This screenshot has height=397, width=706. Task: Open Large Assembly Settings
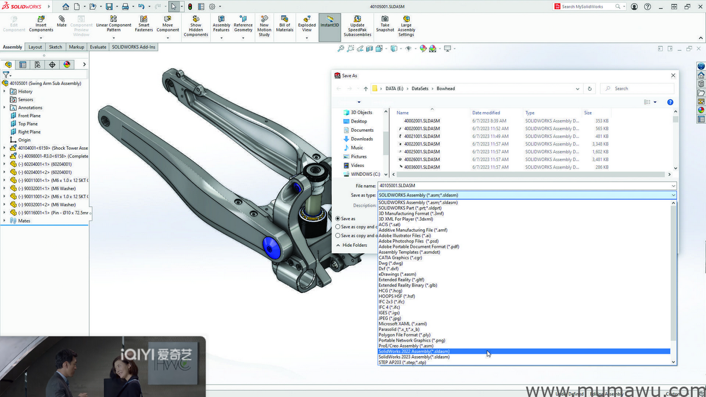(406, 27)
